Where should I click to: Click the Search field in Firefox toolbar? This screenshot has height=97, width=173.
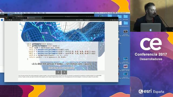point(93,20)
